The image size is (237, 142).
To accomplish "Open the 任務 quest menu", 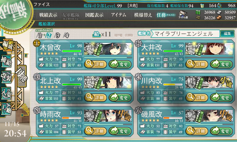I will pyautogui.click(x=166, y=15).
